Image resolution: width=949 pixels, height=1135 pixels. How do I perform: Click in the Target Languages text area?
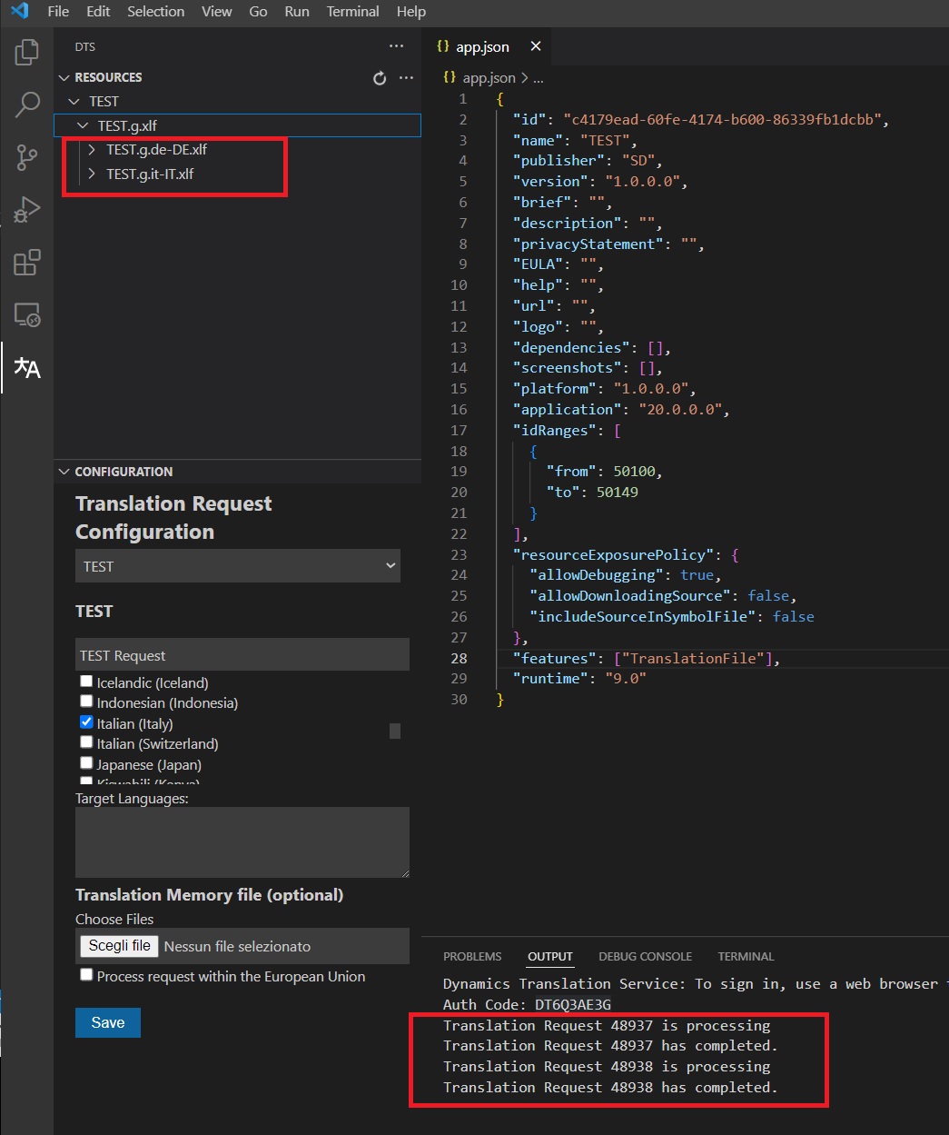coord(242,842)
